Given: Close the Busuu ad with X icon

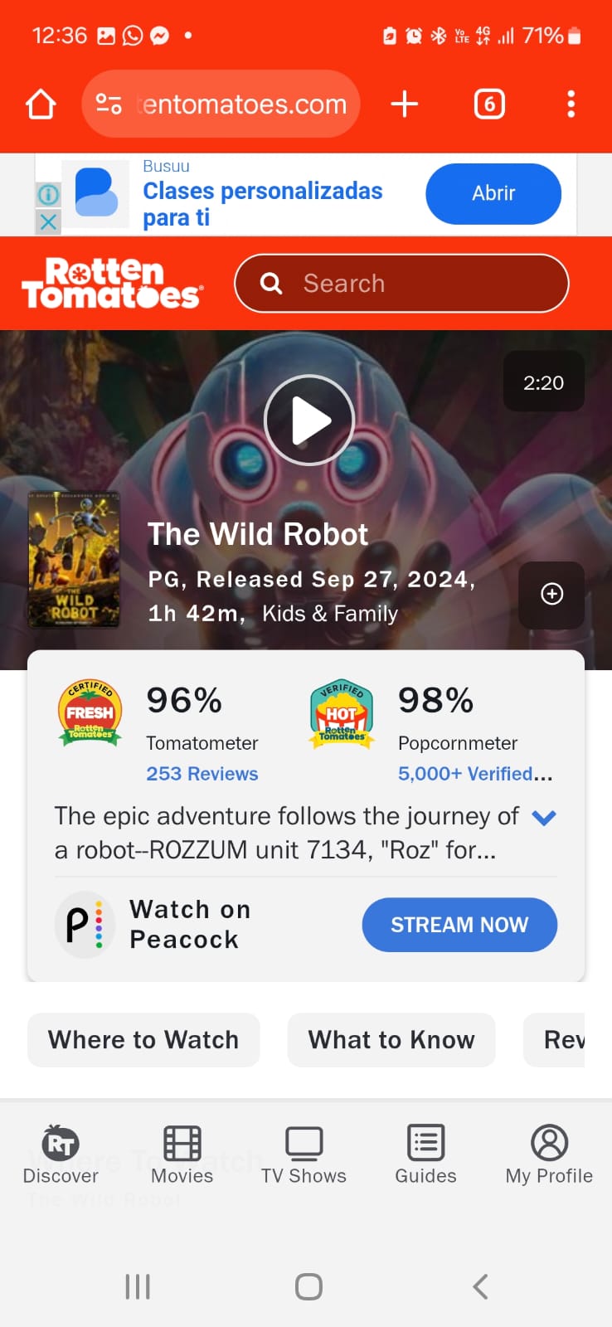Looking at the screenshot, I should tap(48, 221).
